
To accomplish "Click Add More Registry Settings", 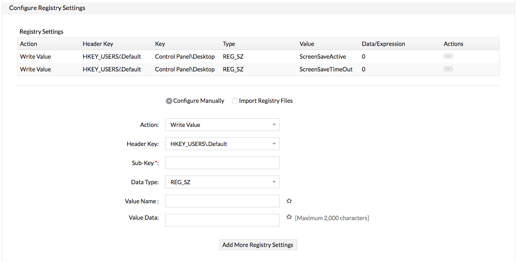I will tap(258, 245).
